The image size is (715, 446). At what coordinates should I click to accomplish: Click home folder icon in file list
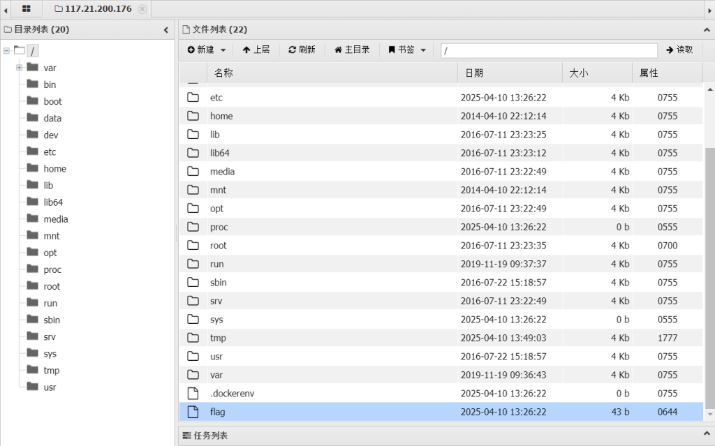point(193,116)
